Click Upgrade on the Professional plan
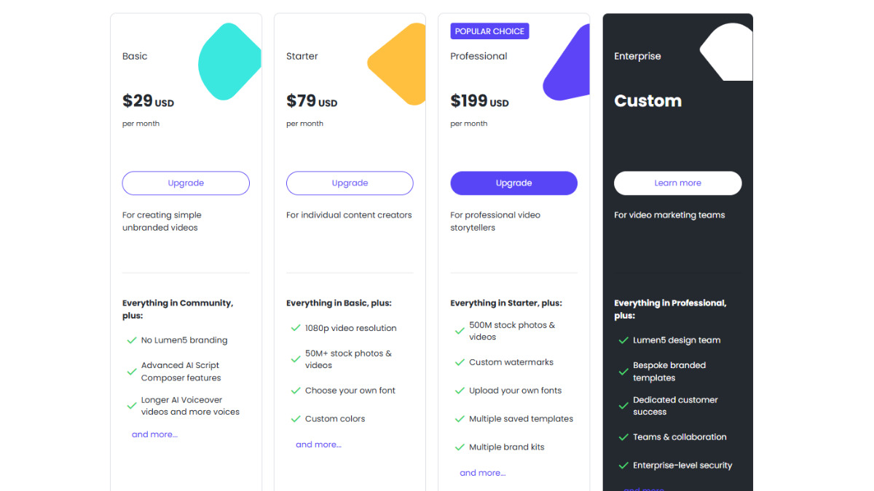This screenshot has height=491, width=874. (x=514, y=183)
